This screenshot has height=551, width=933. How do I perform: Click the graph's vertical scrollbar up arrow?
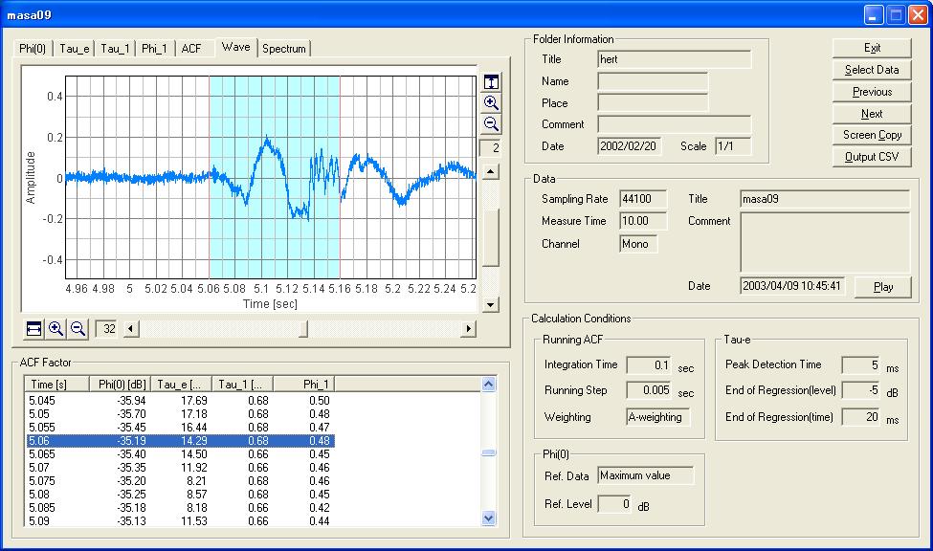pos(490,172)
